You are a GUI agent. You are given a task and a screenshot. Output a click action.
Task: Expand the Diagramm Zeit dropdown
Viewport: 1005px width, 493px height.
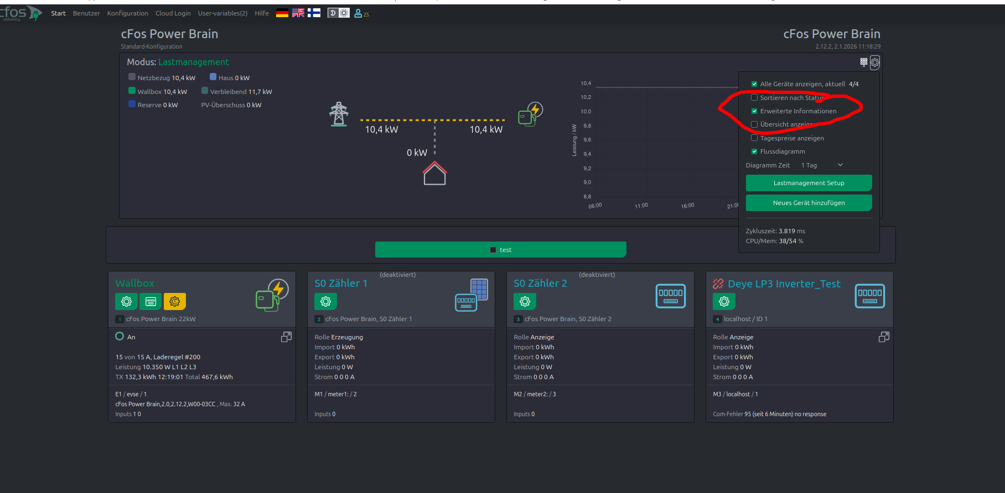point(822,165)
